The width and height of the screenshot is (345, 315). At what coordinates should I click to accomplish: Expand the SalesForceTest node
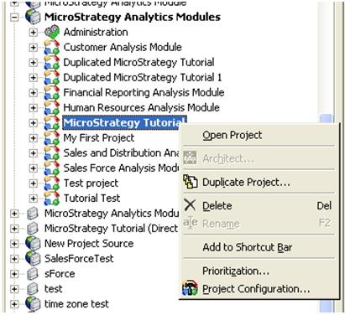14,259
